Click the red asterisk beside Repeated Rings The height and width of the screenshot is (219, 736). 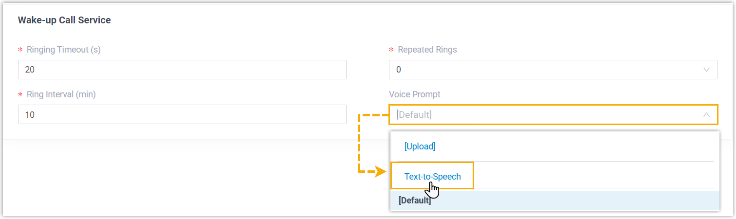[x=391, y=50]
